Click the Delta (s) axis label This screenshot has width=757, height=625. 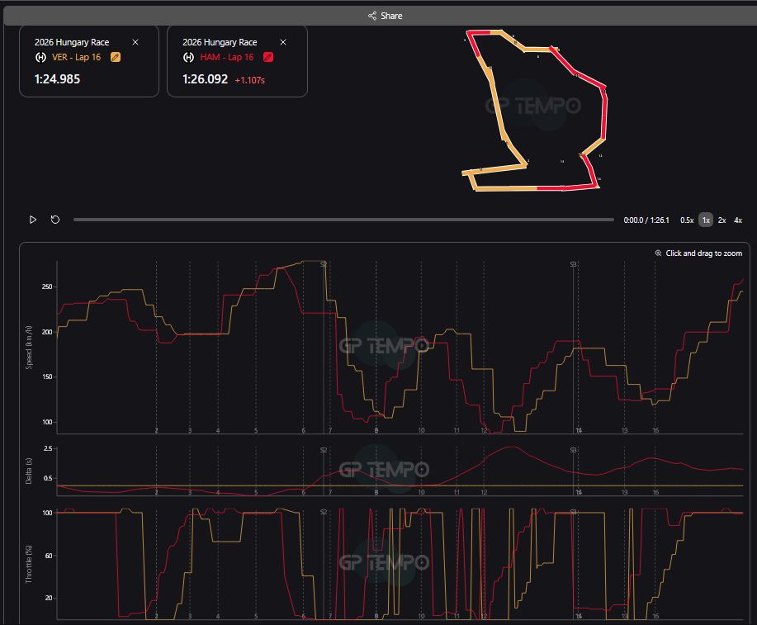29,471
